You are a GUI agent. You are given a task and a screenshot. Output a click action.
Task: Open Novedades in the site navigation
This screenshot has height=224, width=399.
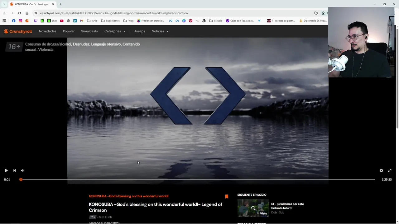(48, 31)
